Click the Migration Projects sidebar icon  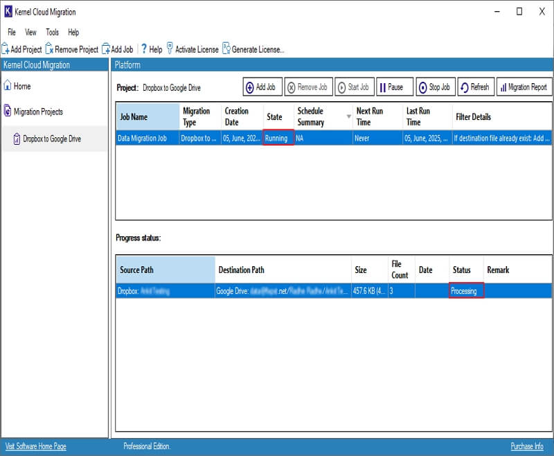(8, 111)
